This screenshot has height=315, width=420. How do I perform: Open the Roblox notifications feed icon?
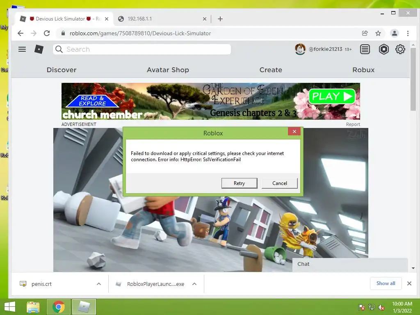tap(365, 49)
